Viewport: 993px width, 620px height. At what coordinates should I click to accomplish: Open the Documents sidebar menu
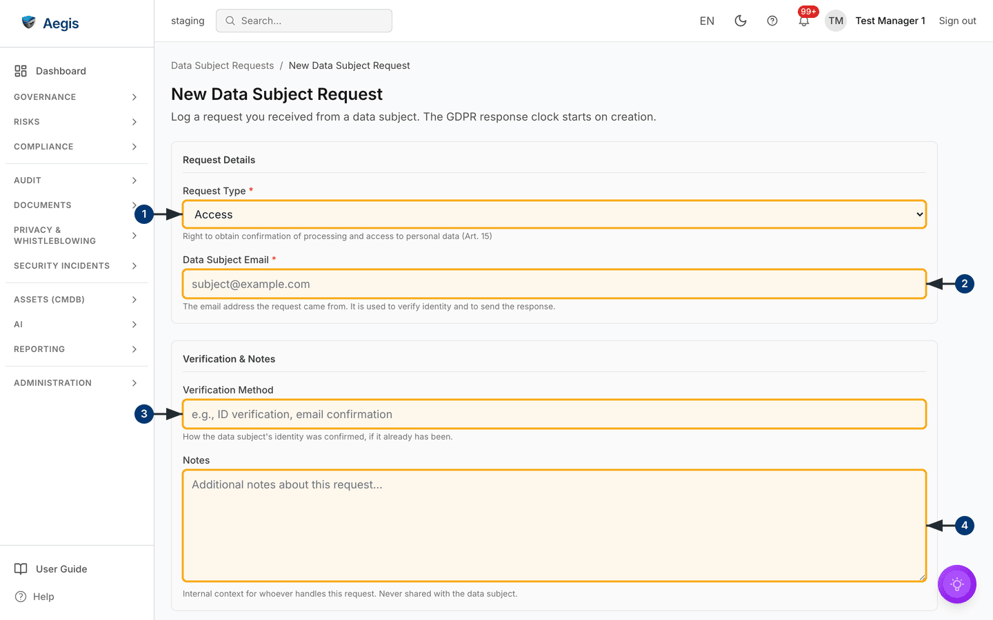click(x=77, y=205)
